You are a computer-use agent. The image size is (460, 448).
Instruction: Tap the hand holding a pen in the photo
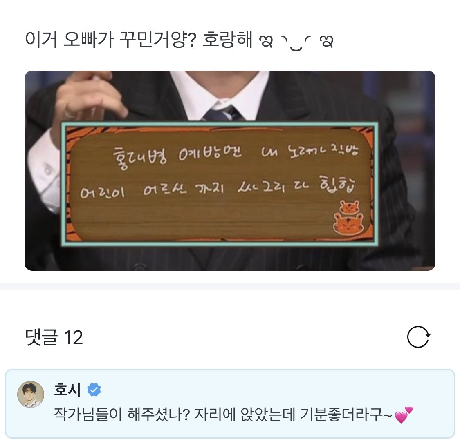(x=90, y=95)
